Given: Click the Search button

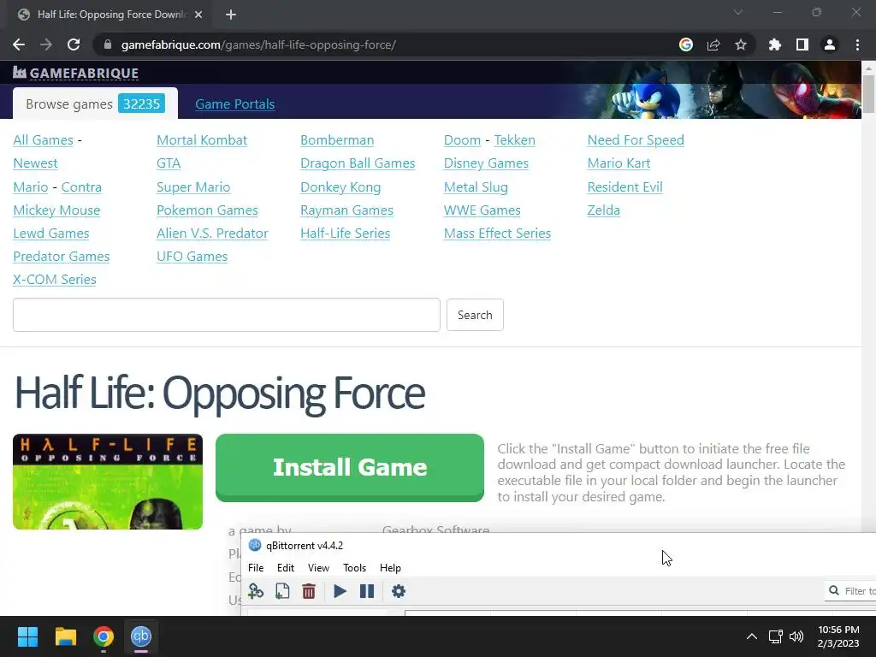Looking at the screenshot, I should (x=475, y=315).
